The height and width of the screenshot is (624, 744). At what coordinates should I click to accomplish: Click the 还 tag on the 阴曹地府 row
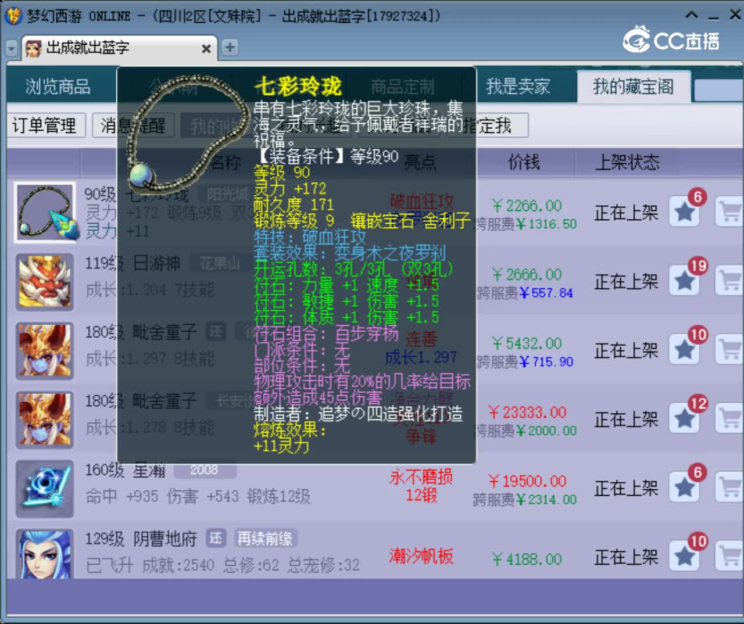[x=216, y=539]
